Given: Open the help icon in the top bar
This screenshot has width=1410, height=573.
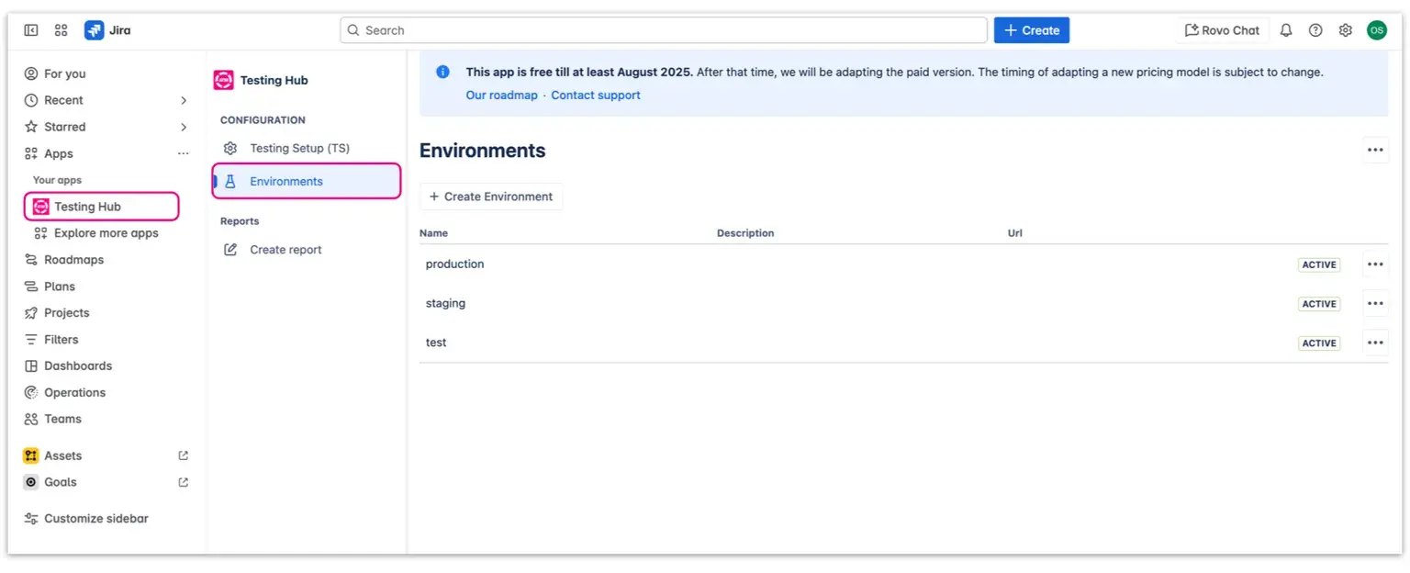Looking at the screenshot, I should coord(1315,29).
